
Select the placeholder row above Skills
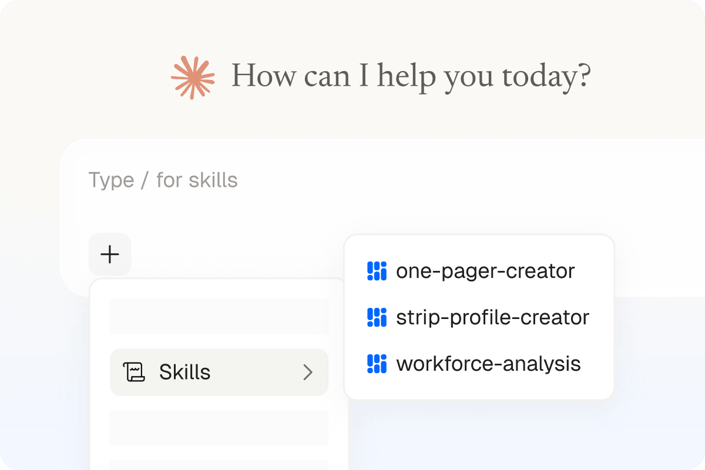click(219, 317)
